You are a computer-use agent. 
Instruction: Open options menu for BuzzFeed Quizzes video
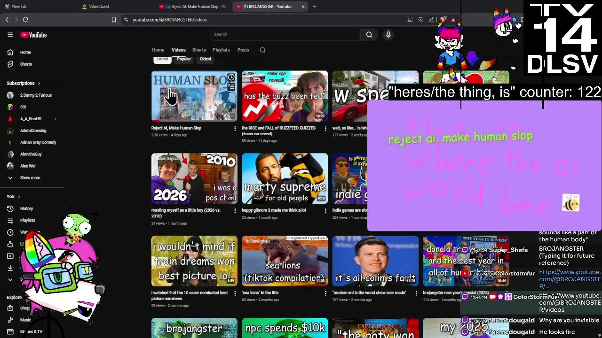(325, 128)
